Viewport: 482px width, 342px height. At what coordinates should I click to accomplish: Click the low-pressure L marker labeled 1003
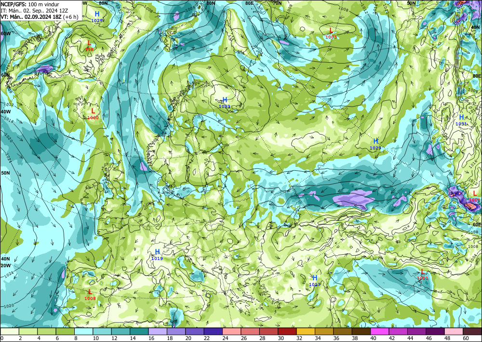click(331, 30)
